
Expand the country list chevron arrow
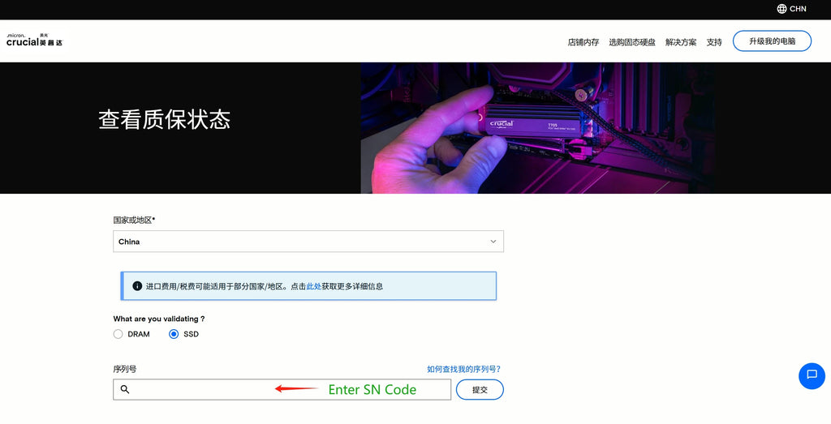pos(493,242)
